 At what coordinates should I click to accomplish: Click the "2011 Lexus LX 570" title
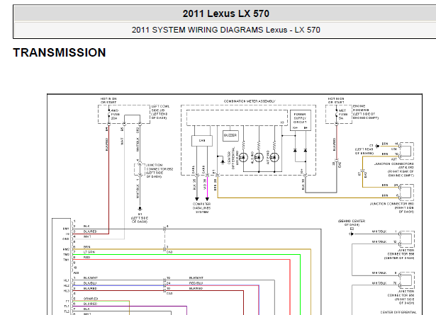[x=225, y=13]
